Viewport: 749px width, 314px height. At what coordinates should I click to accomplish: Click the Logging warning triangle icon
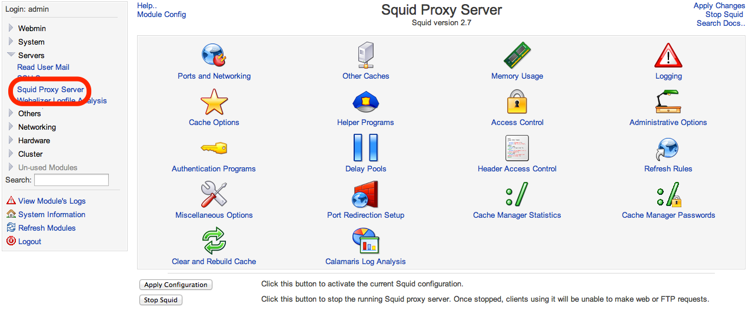coord(668,55)
